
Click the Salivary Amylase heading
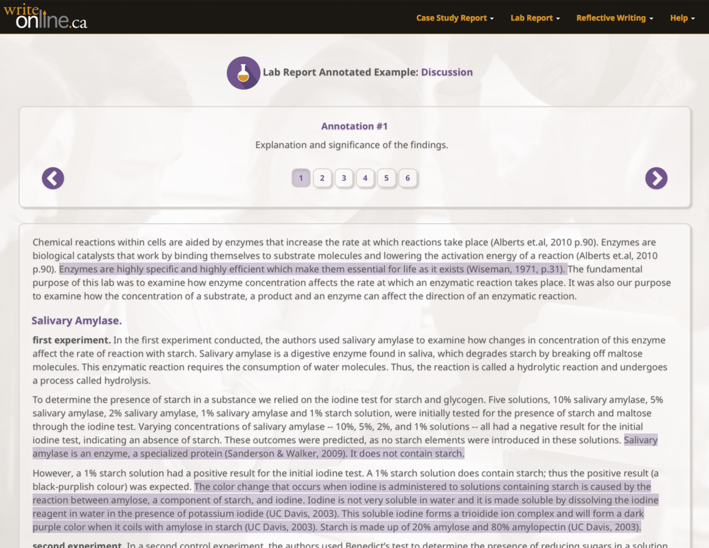pyautogui.click(x=77, y=321)
